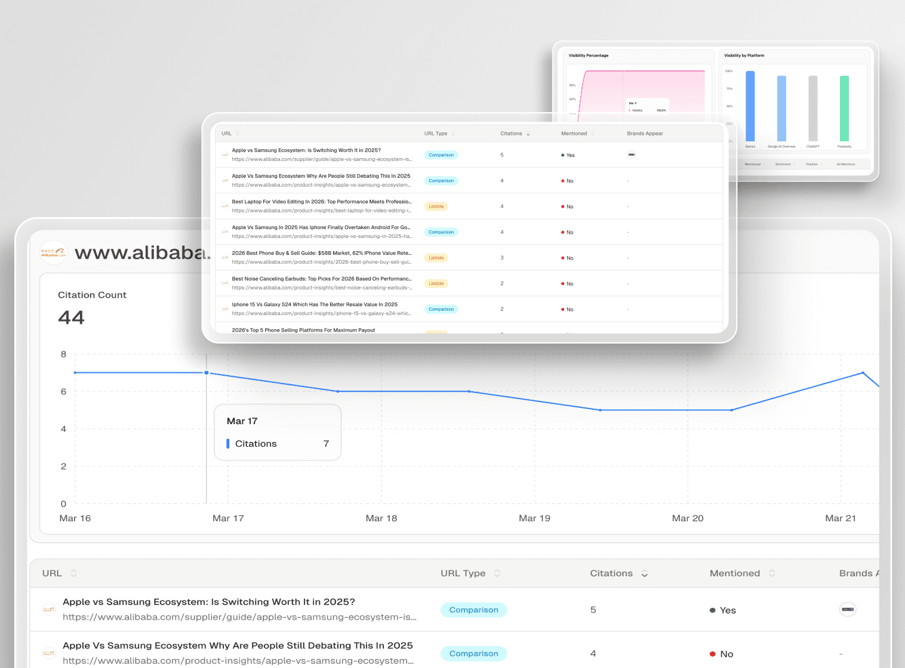
Task: Click the brand icon in the overlay table's Brands Appear
Action: coord(631,154)
